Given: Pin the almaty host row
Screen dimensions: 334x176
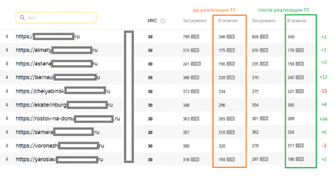Looking at the screenshot, I should (7, 50).
